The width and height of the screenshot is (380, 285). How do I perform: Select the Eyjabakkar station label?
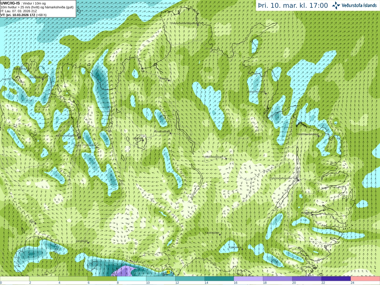point(235,247)
